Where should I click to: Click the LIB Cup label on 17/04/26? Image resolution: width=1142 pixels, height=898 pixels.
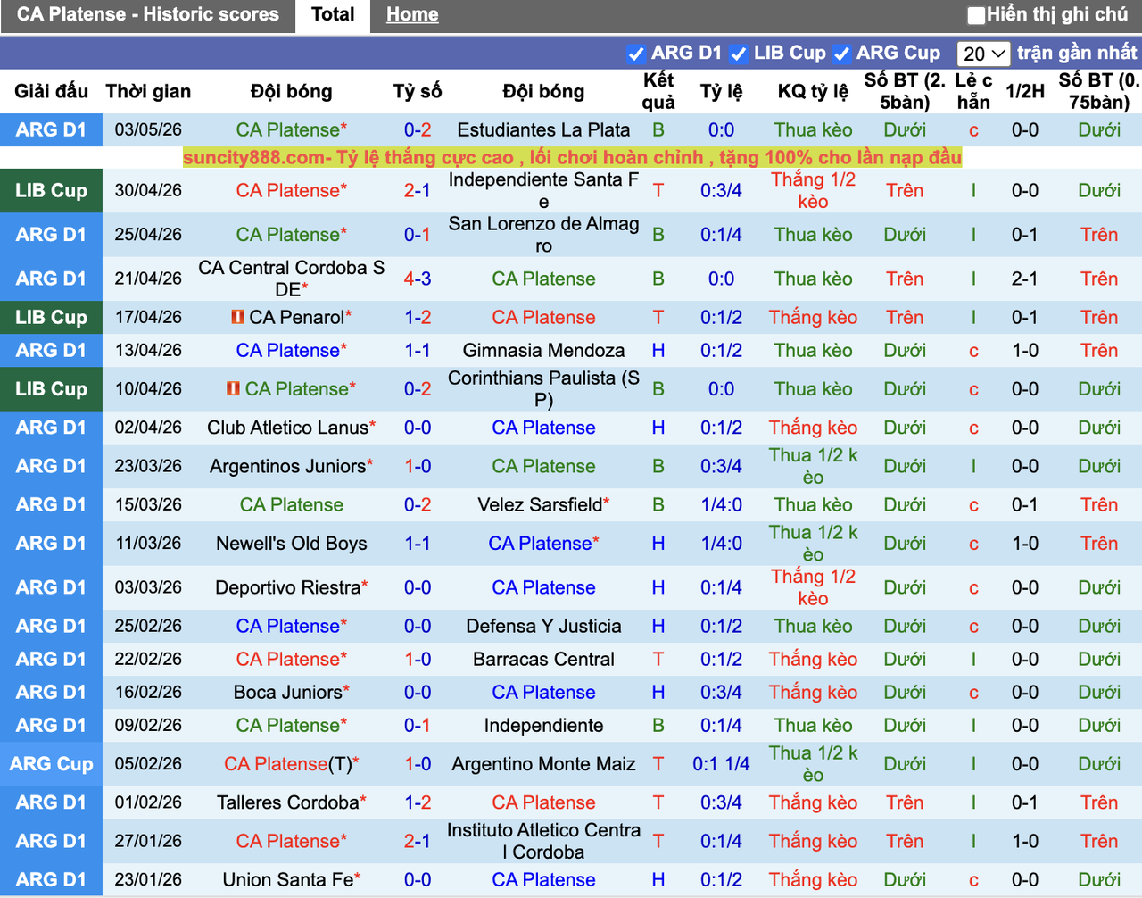[x=51, y=317]
